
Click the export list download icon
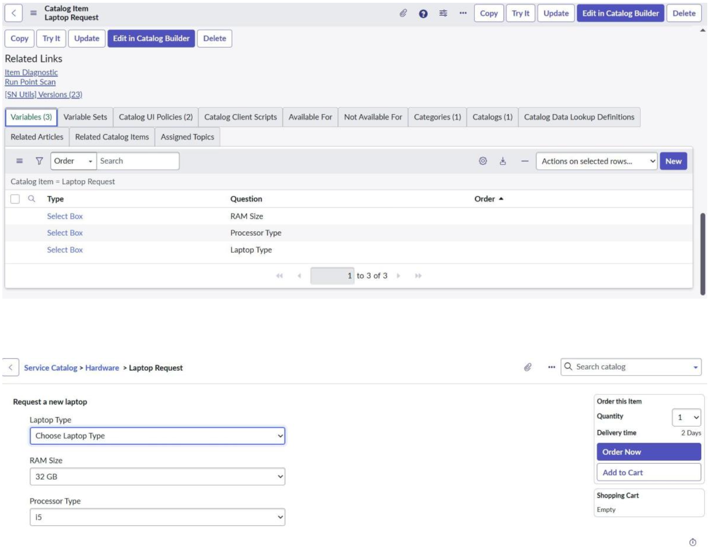[503, 161]
